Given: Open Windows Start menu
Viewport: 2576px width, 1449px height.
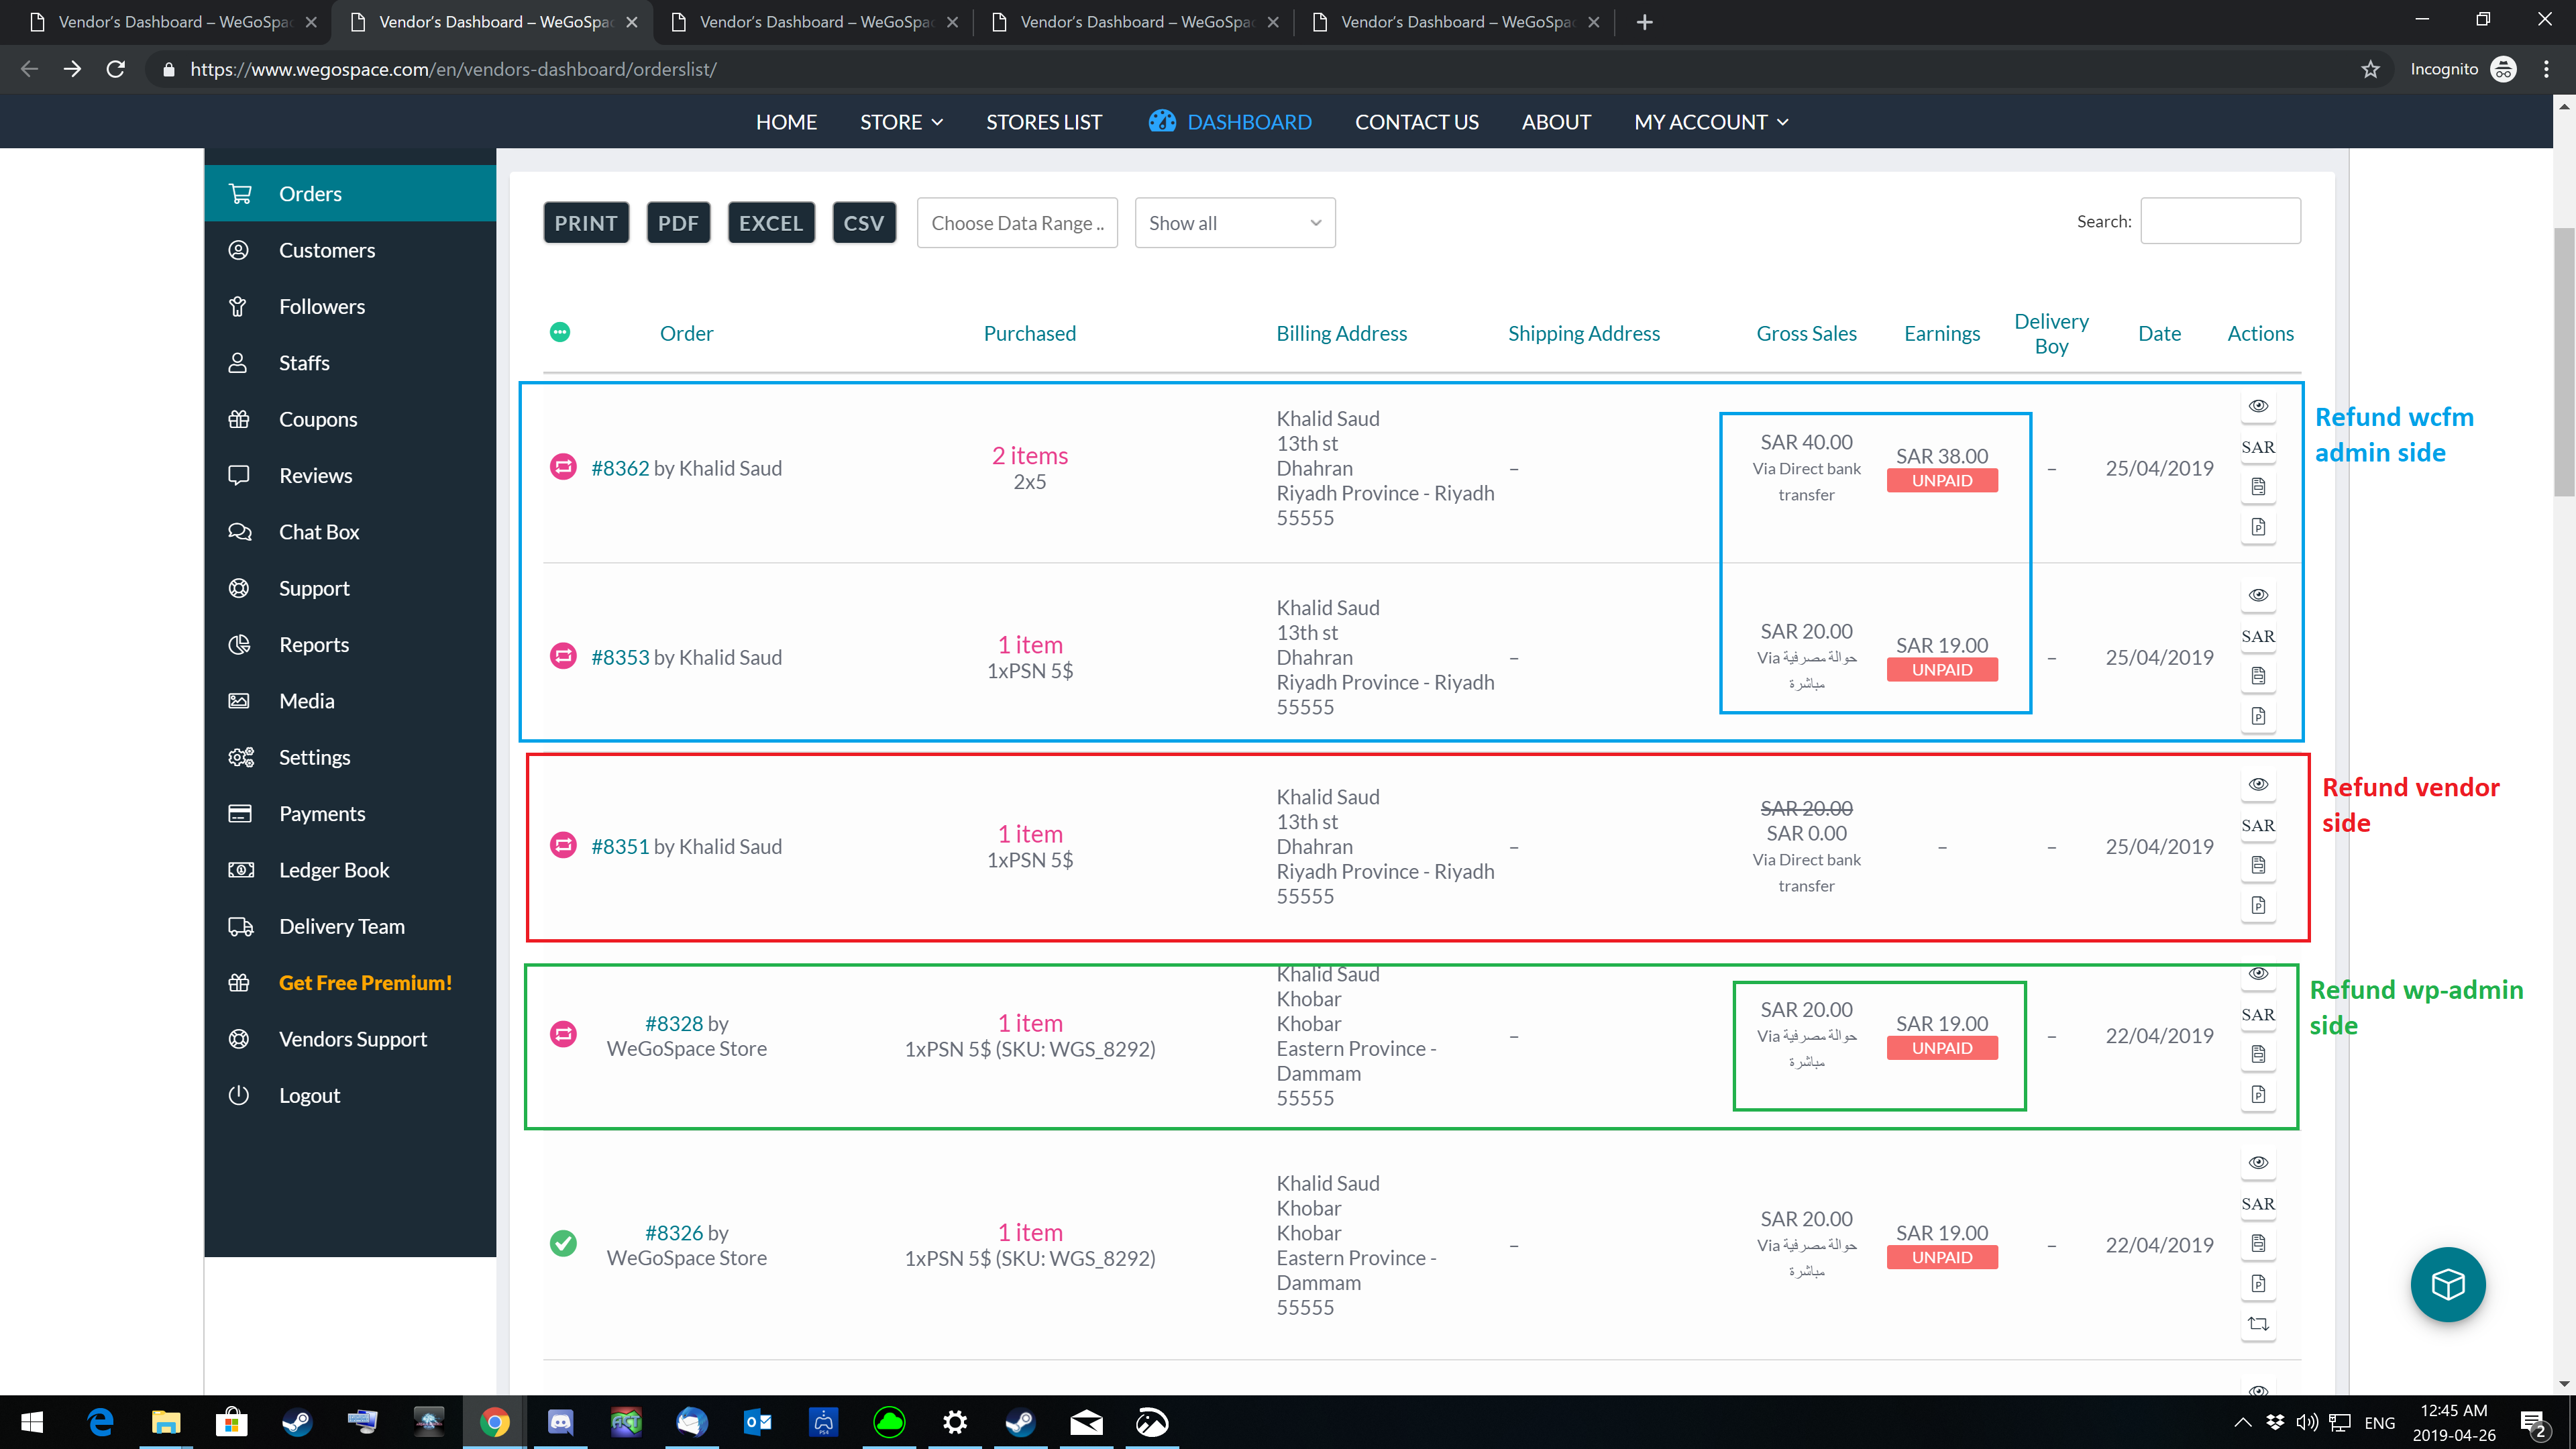Looking at the screenshot, I should (x=32, y=1422).
